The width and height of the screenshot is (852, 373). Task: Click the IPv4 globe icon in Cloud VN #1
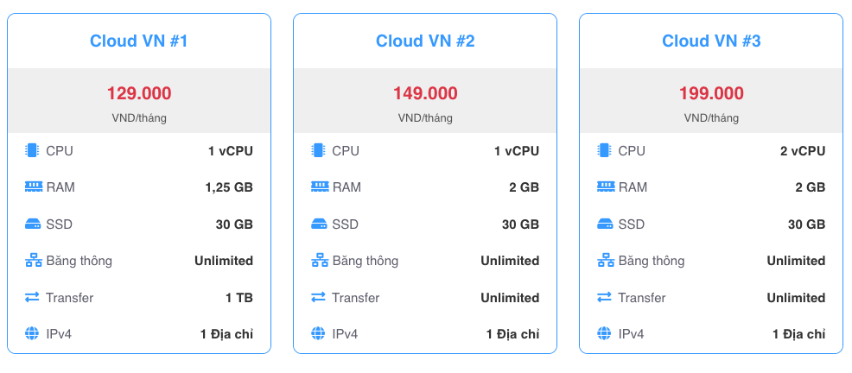(33, 333)
